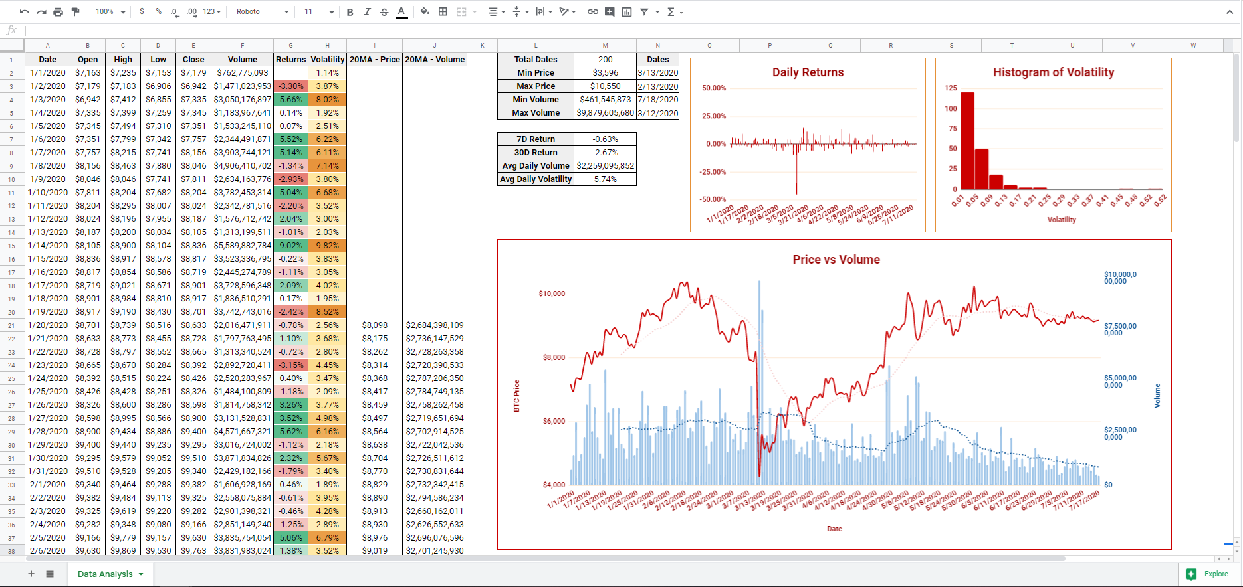The width and height of the screenshot is (1243, 587).
Task: Click the Avg Daily Volume value $2,259,095,852
Action: (x=605, y=166)
